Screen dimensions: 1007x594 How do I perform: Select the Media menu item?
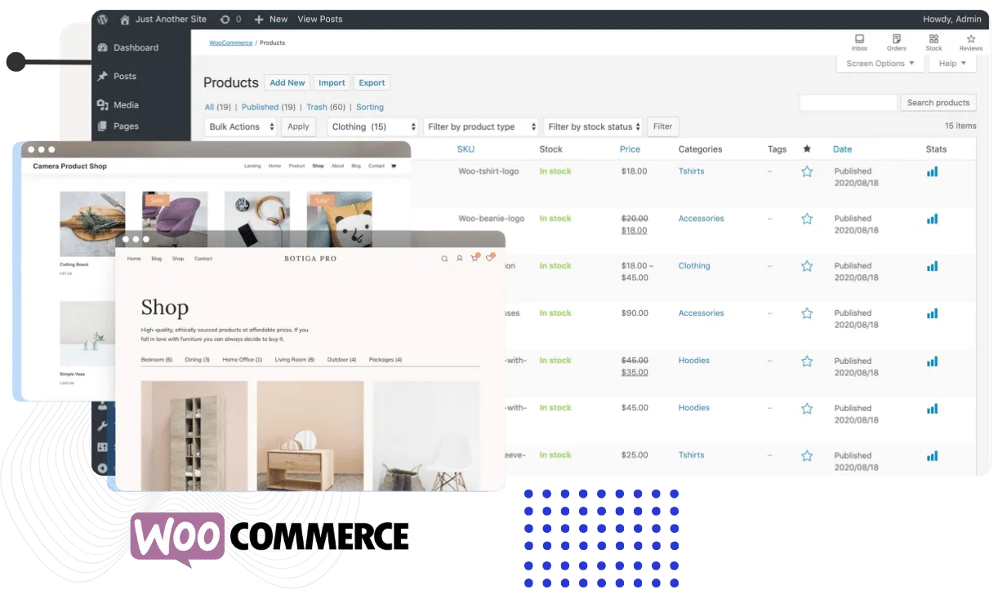point(126,104)
